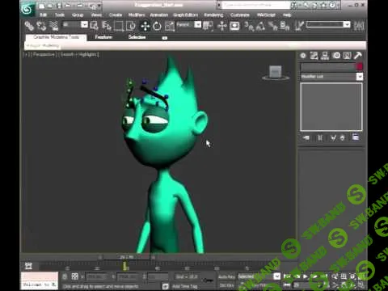Open the Modify command panel tab

(314, 56)
